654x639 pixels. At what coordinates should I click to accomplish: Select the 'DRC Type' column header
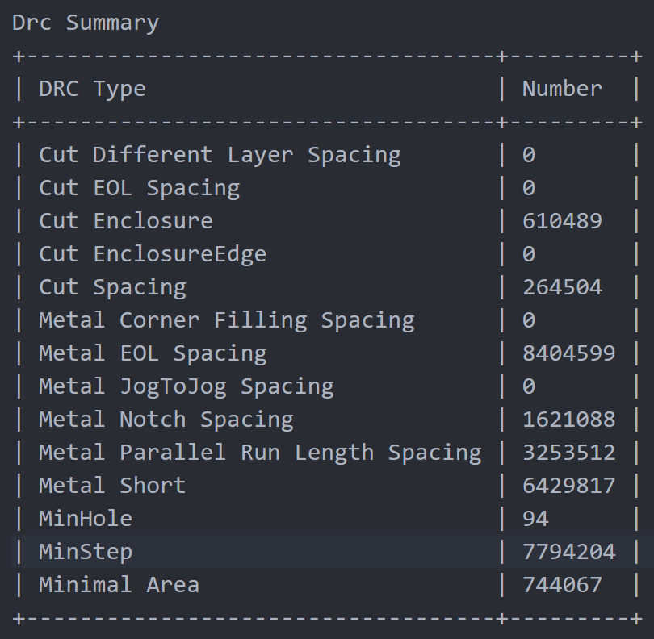pos(92,90)
